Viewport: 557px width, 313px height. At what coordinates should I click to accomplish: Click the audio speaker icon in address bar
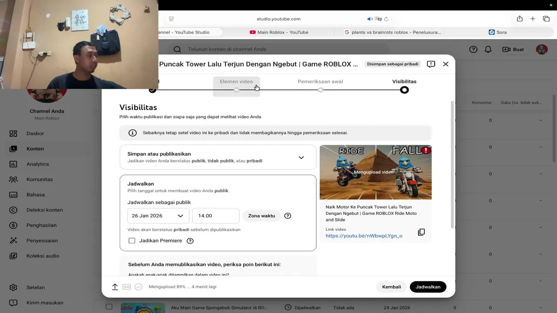click(x=370, y=19)
